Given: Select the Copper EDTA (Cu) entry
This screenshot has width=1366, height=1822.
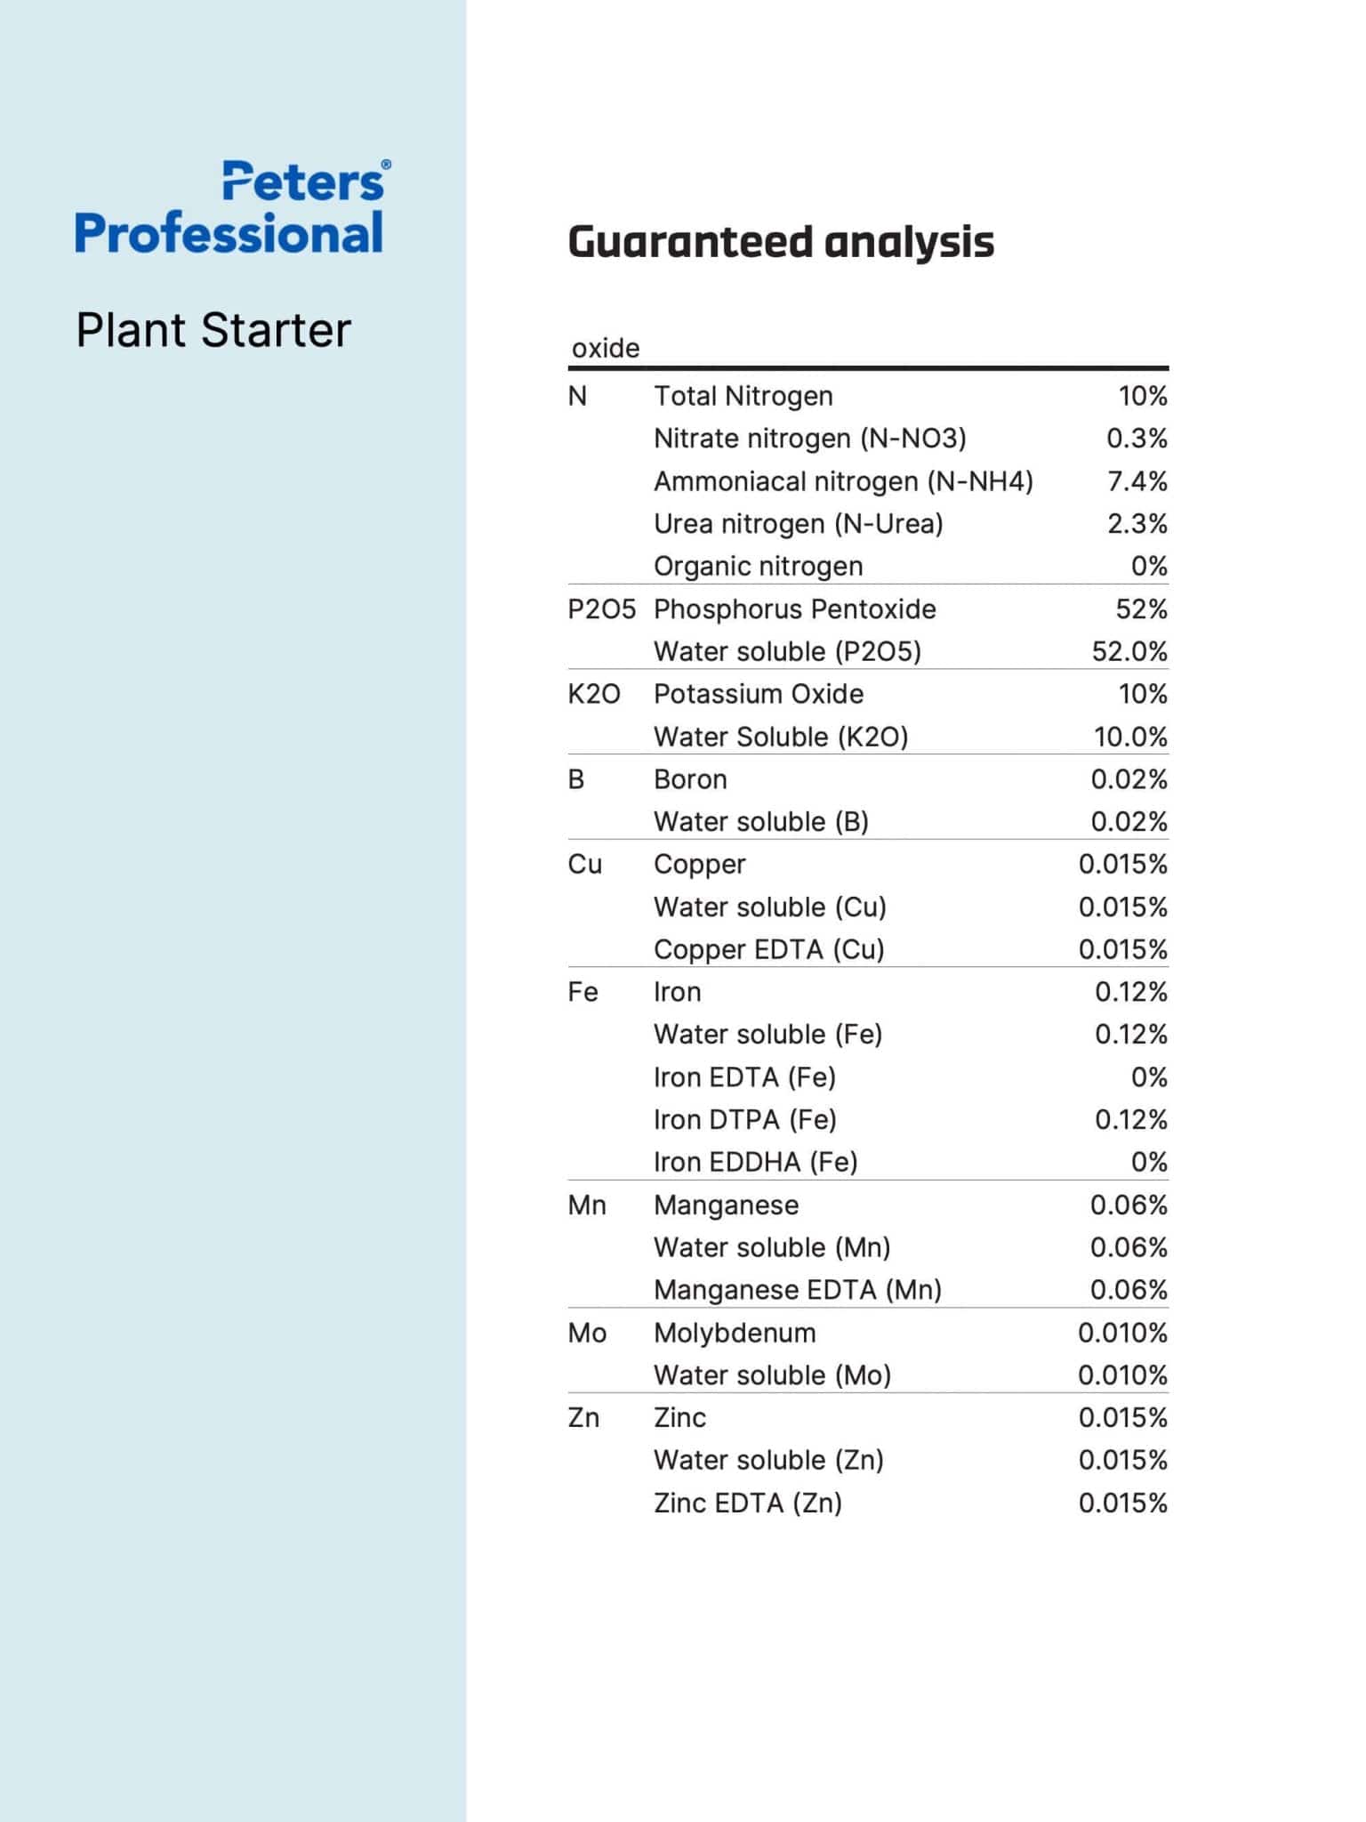Looking at the screenshot, I should point(769,949).
